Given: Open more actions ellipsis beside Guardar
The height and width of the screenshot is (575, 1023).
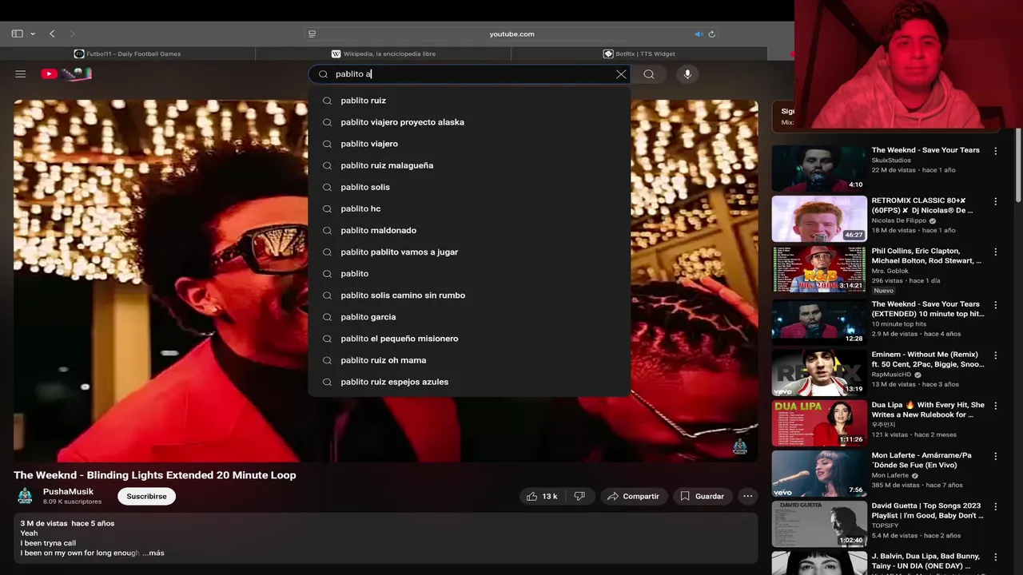Looking at the screenshot, I should (748, 496).
